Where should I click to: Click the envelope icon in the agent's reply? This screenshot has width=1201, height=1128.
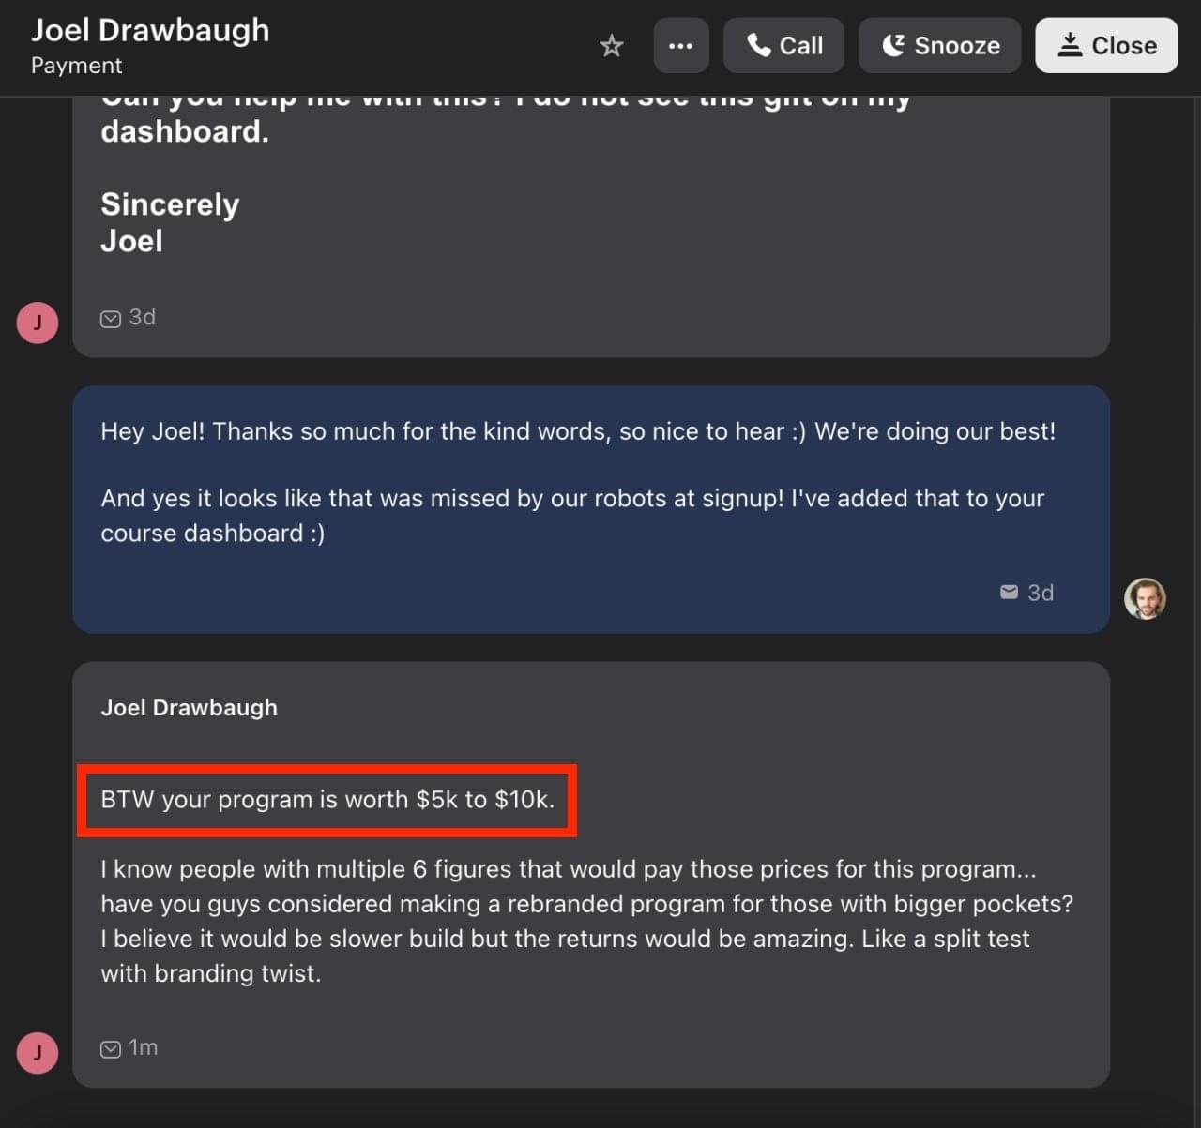pos(1009,593)
